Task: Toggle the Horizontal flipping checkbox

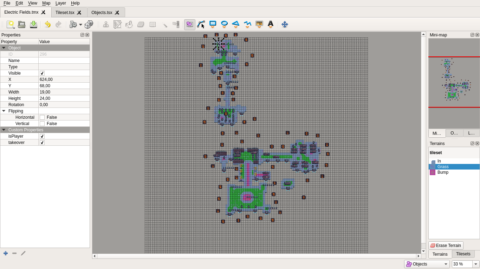Action: [x=42, y=117]
